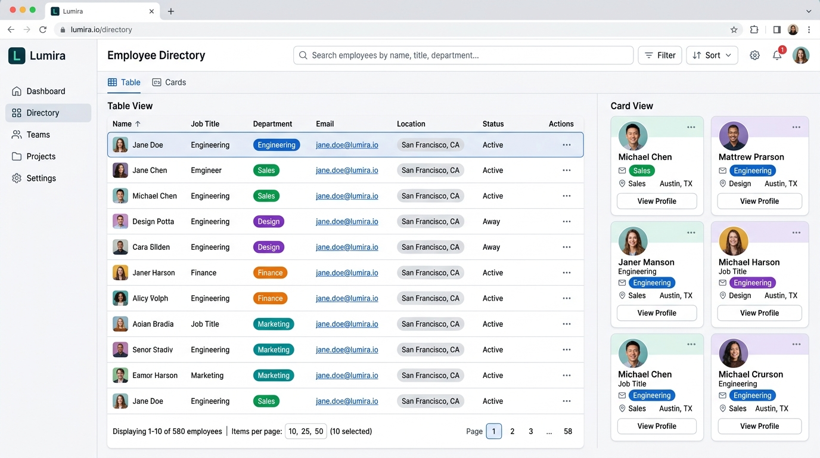This screenshot has height=458, width=820.
Task: Open the notifications bell
Action: (777, 55)
